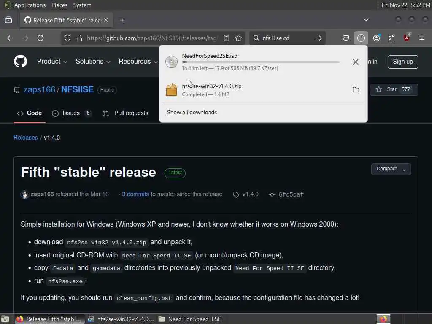Screen dimensions: 432x324
Task: Go to GitHub home via octocat logo
Action: 20,62
